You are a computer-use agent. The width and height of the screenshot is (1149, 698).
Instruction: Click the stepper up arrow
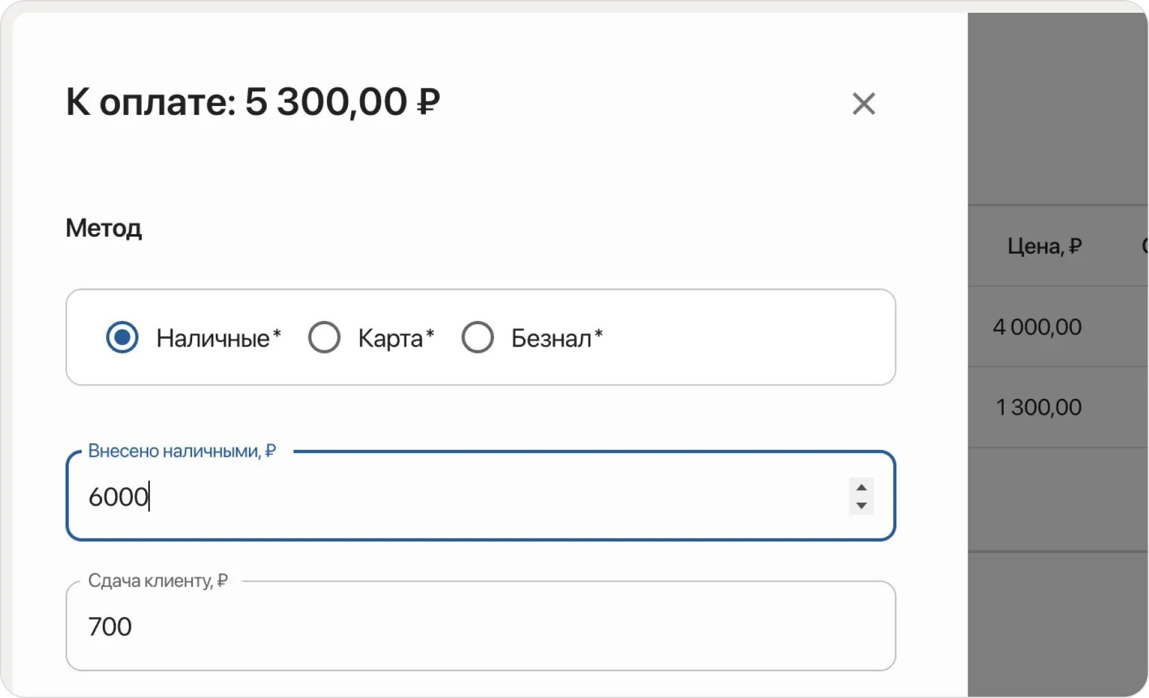861,487
